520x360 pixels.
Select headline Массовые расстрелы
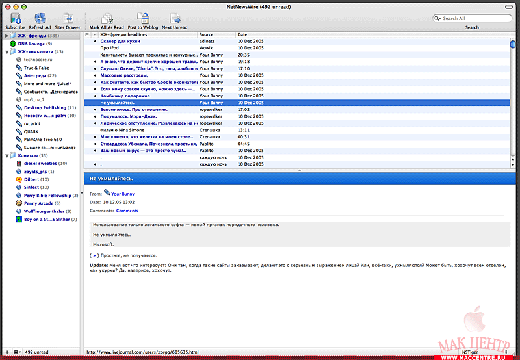tap(124, 75)
